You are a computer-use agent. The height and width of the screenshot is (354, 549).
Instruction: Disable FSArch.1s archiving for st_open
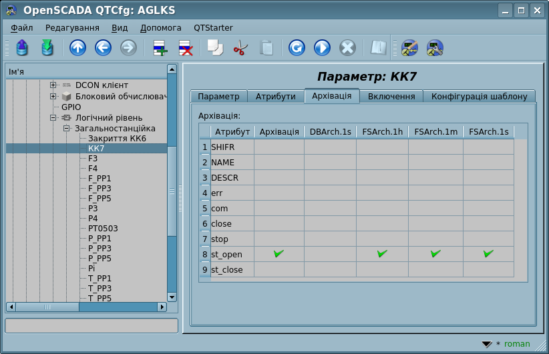click(488, 254)
